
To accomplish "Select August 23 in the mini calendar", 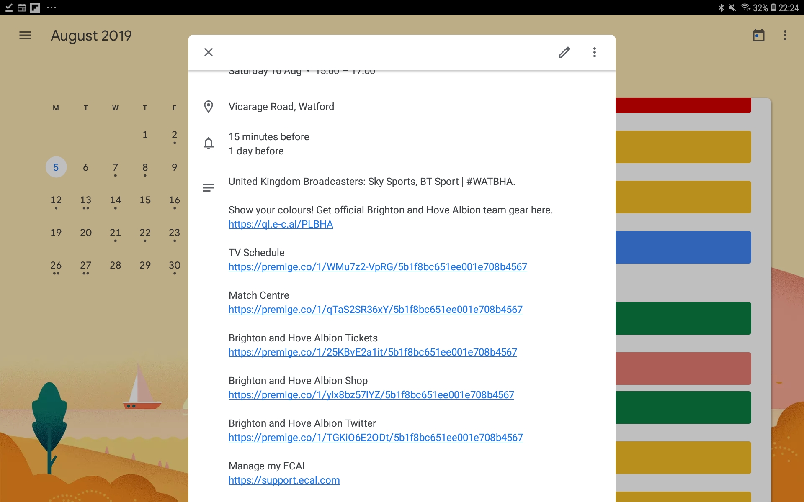I will (175, 233).
